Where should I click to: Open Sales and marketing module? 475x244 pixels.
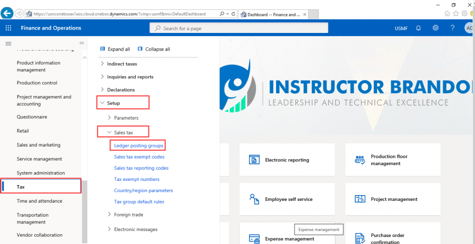(x=39, y=145)
